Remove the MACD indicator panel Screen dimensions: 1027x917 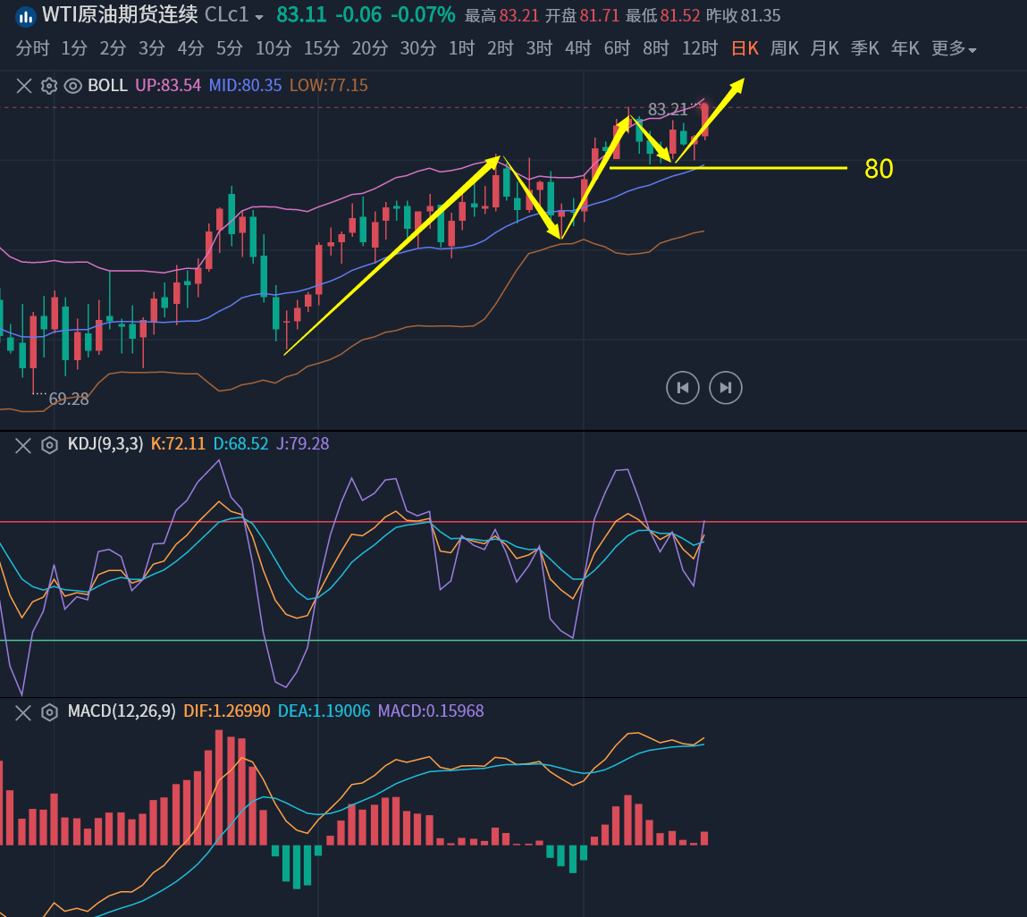coord(24,712)
